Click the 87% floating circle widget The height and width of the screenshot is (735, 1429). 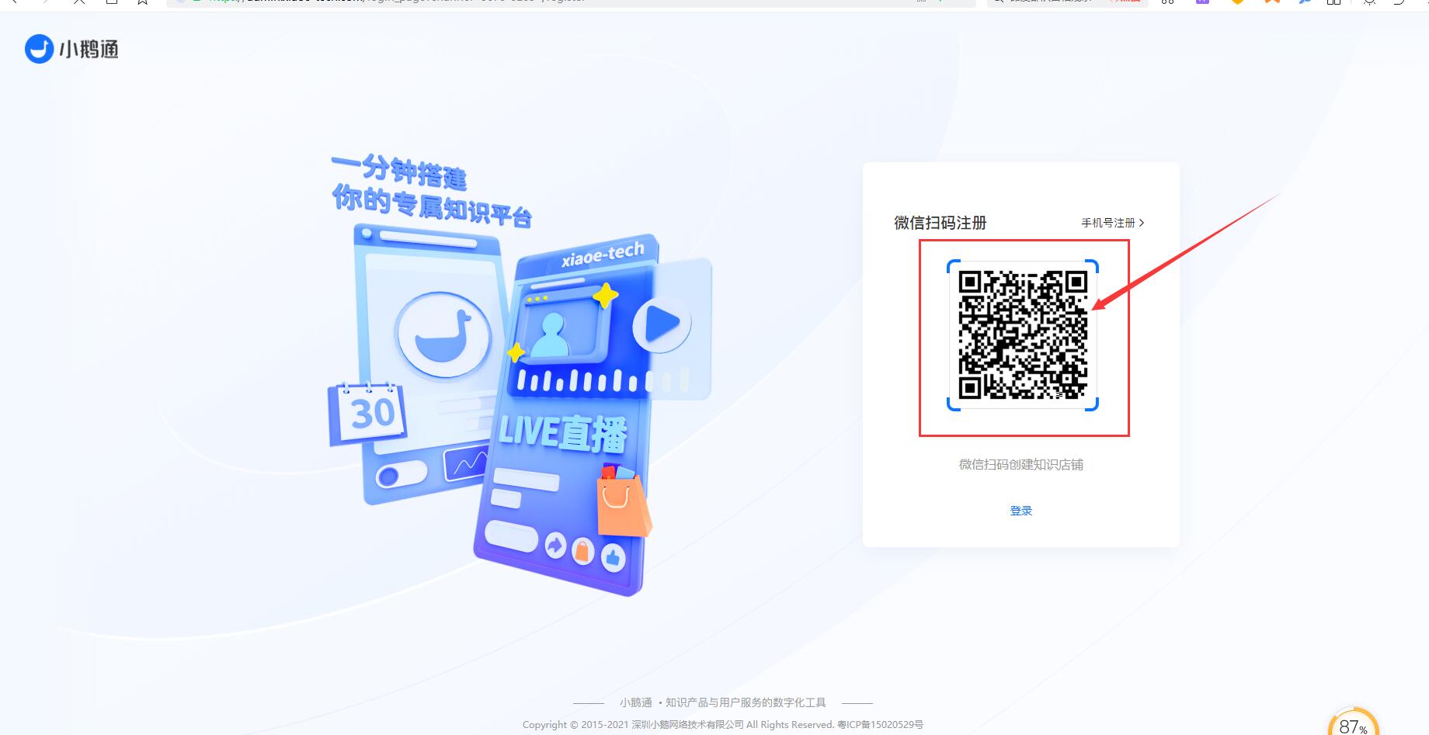coord(1354,723)
